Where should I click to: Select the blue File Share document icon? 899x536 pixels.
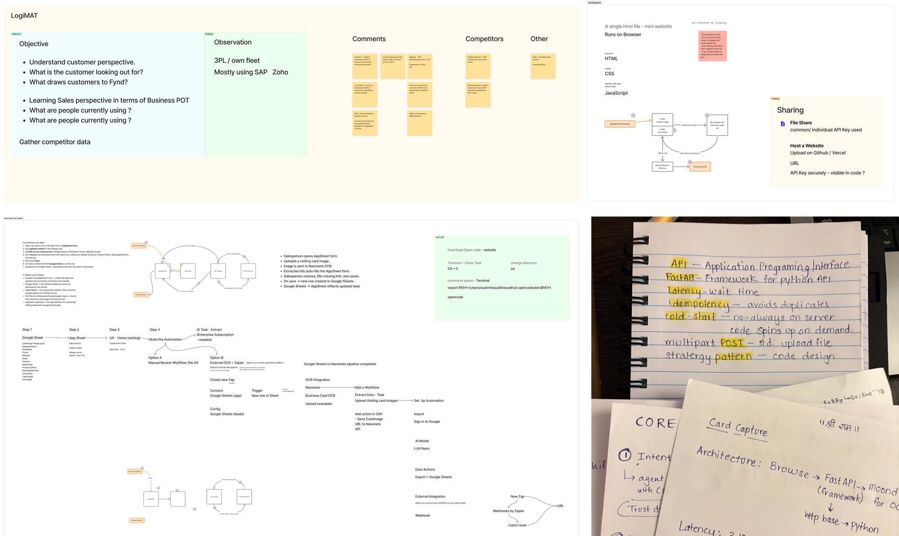[783, 123]
